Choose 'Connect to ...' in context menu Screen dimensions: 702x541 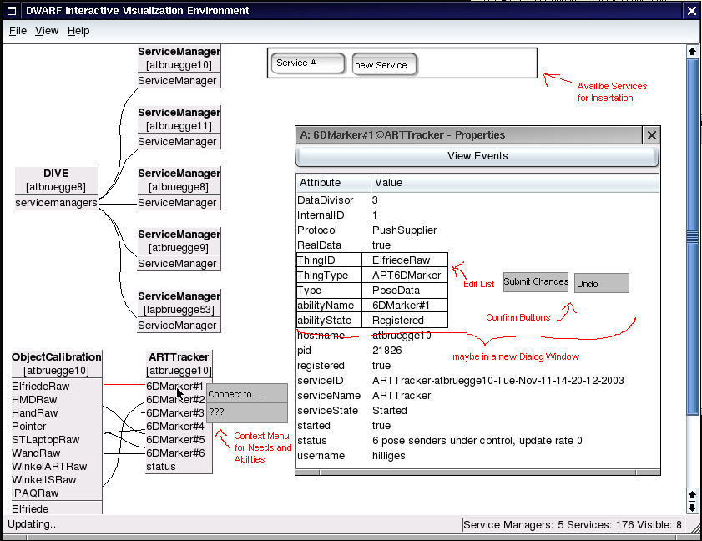247,394
